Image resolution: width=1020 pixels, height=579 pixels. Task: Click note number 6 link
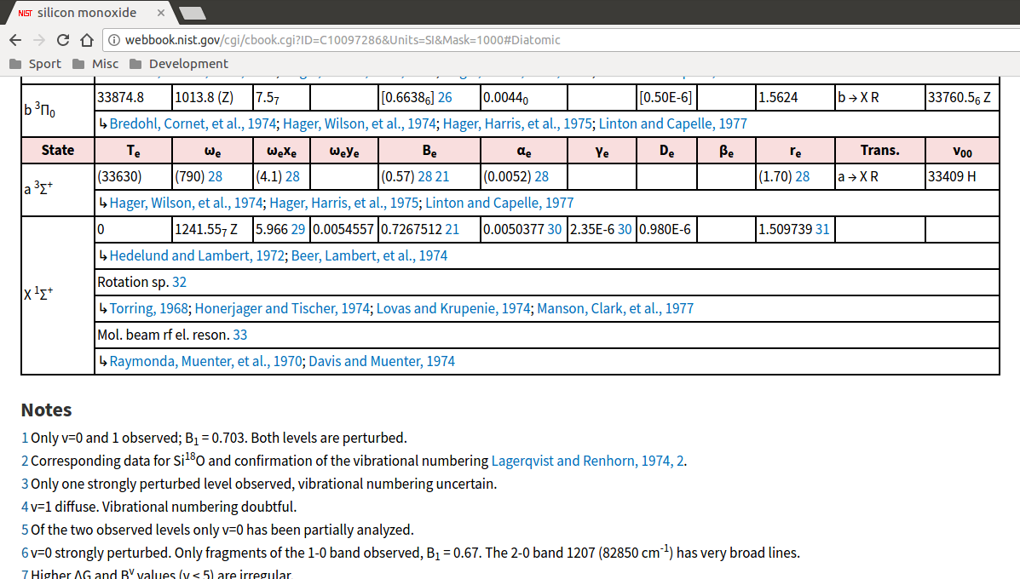point(25,553)
